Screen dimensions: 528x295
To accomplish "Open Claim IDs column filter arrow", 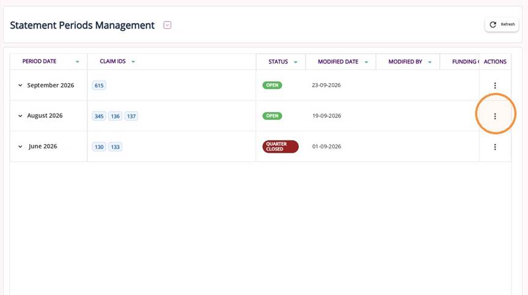I will point(133,62).
